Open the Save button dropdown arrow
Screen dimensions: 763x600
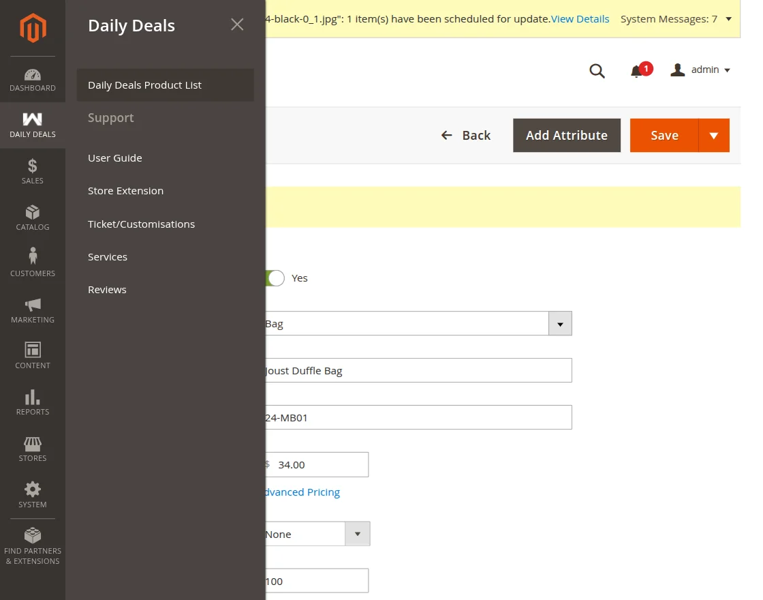[x=713, y=135]
